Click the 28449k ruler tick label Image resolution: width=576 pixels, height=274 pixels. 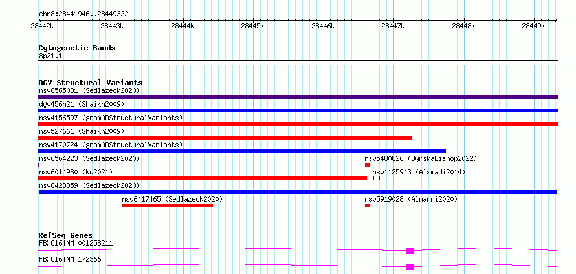[x=534, y=26]
